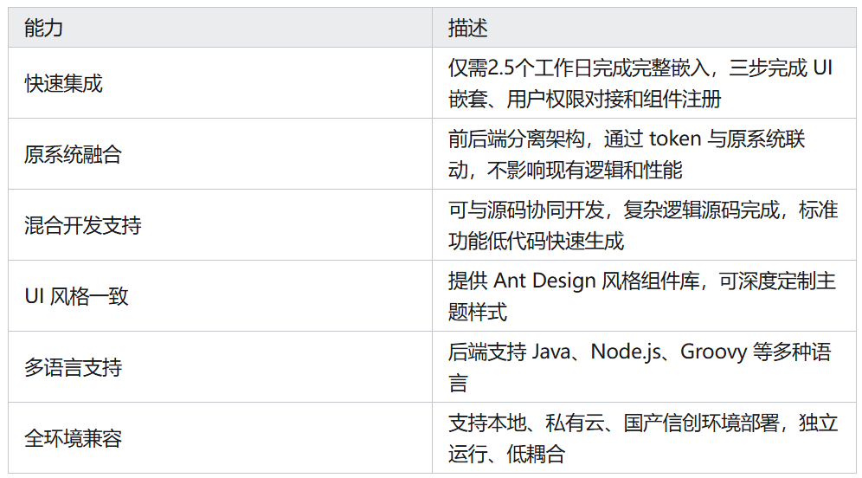The width and height of the screenshot is (862, 478).
Task: Click the Java、Node.js、Groovy description cell
Action: (x=644, y=367)
